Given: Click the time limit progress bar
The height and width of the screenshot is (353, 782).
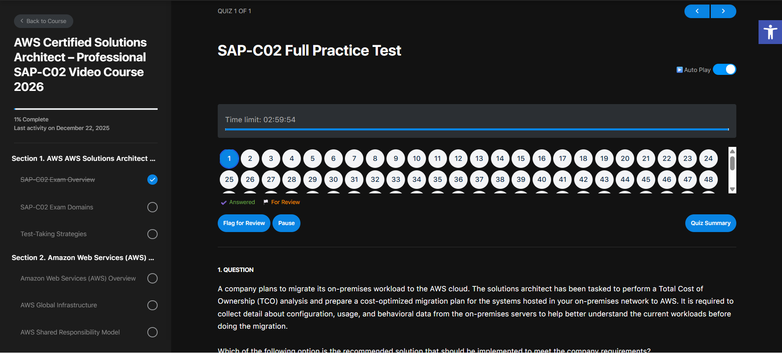Looking at the screenshot, I should (477, 129).
